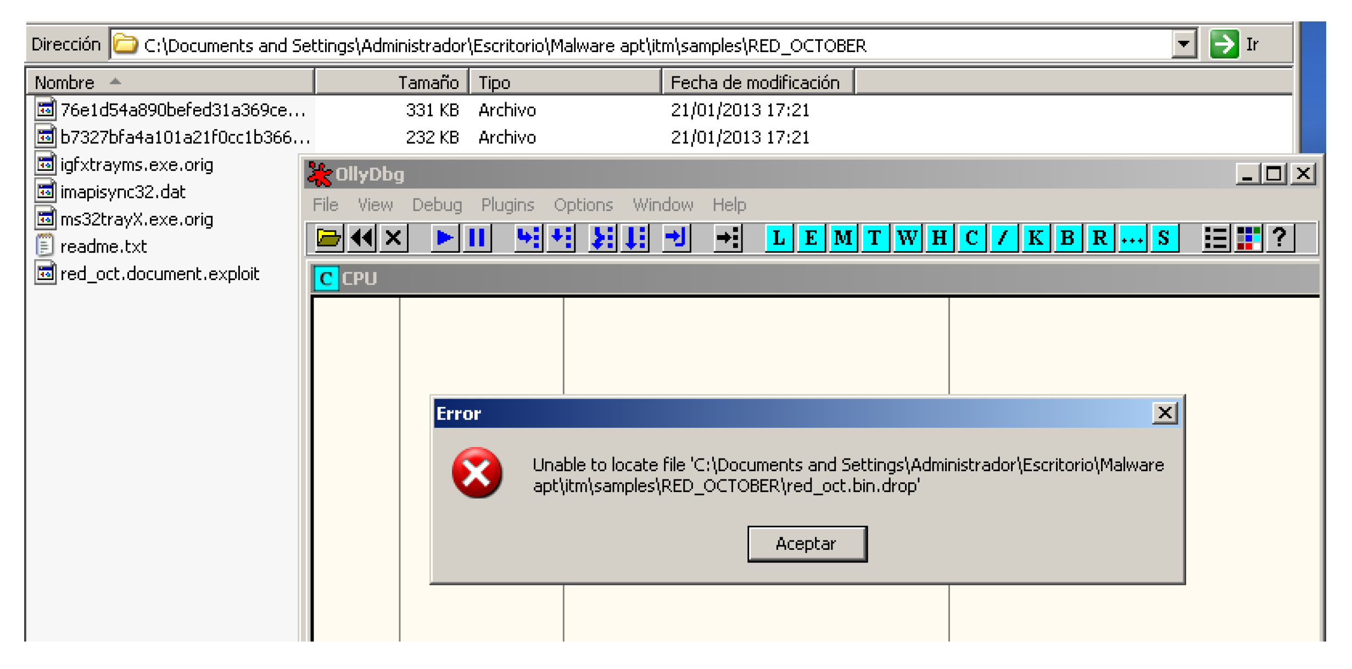Click the Trace over toolbar icon
Viewport: 1352px width, 669px height.
[x=635, y=238]
